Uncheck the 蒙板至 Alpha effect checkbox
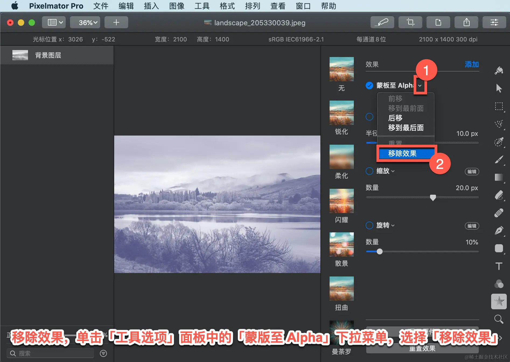The width and height of the screenshot is (510, 362). 369,86
